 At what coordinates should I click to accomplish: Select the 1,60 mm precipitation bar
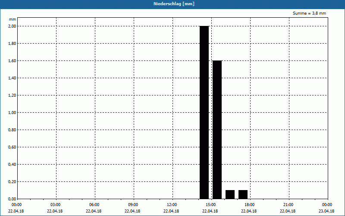[217, 130]
